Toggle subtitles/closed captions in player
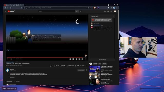 (x=73, y=59)
